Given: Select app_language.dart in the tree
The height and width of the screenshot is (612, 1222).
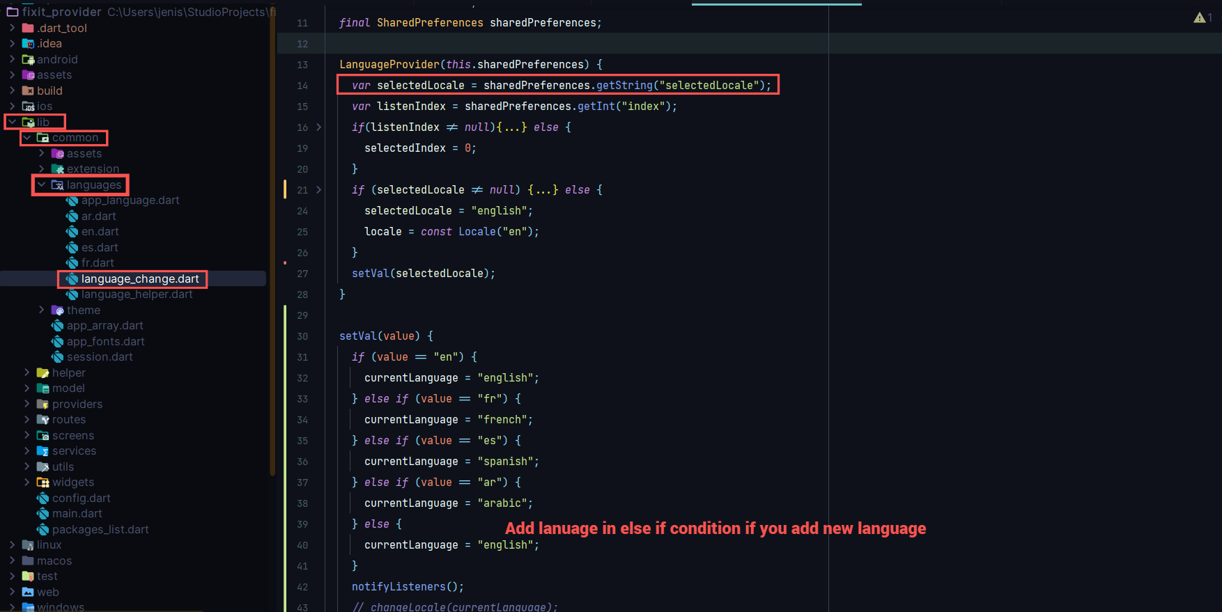Looking at the screenshot, I should point(130,201).
